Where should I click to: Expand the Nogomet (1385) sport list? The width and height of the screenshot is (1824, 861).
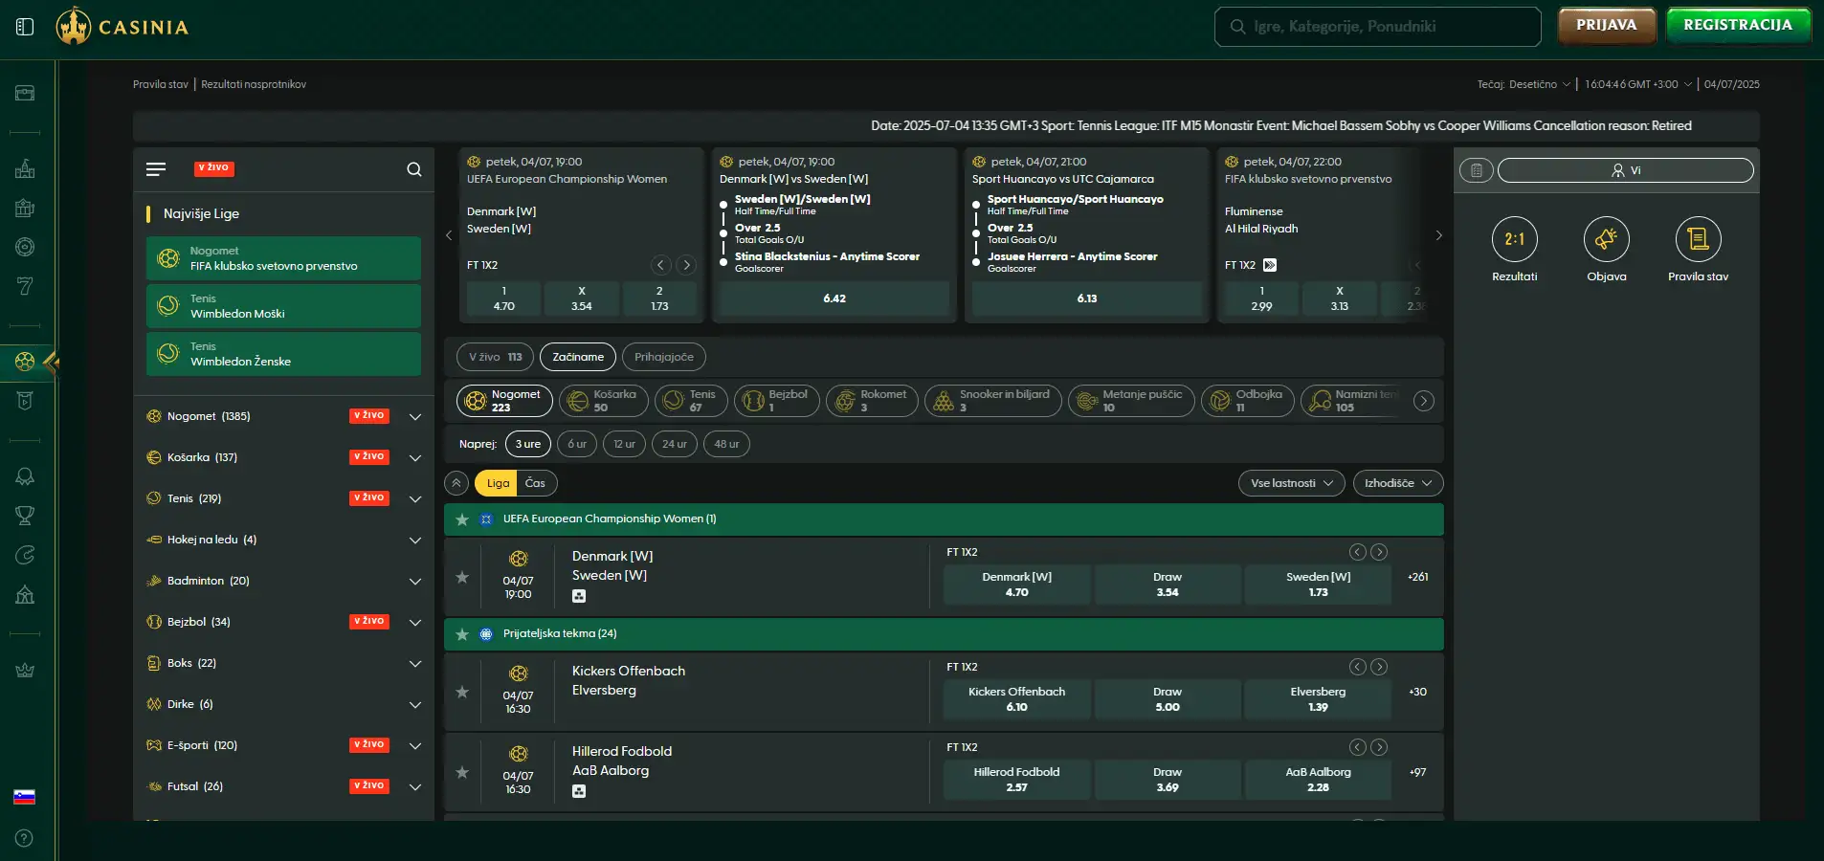pos(415,417)
